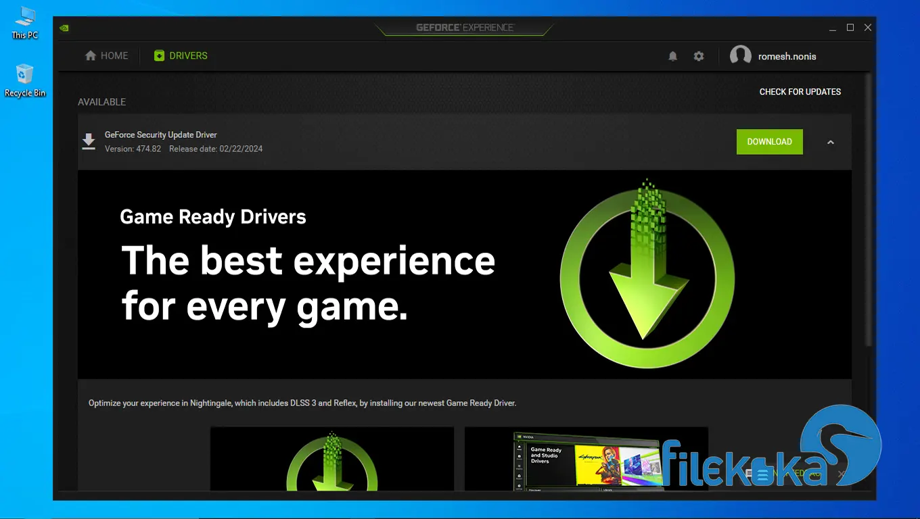This screenshot has height=519, width=920.
Task: Minimize the GeForce Experience window
Action: click(833, 28)
